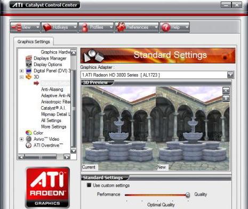Viewport: 248px width, 209px height.
Task: Select ATI Overdrive tree item
Action: (x=48, y=146)
